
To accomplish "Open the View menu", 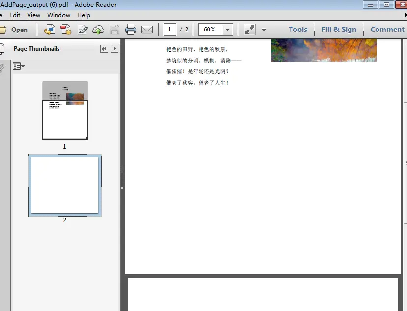I will coord(33,15).
